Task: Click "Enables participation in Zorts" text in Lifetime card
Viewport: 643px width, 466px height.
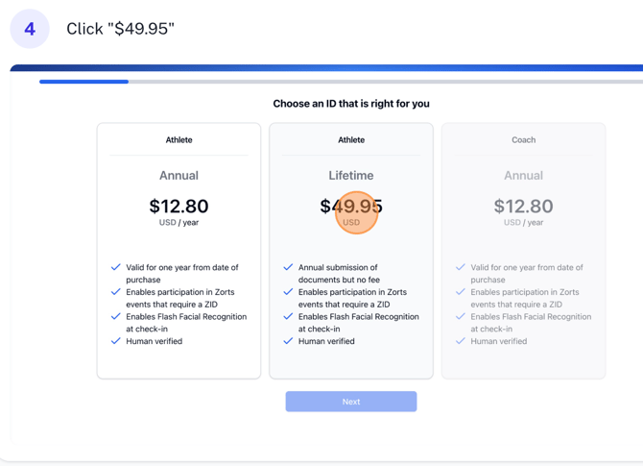Action: coord(352,292)
